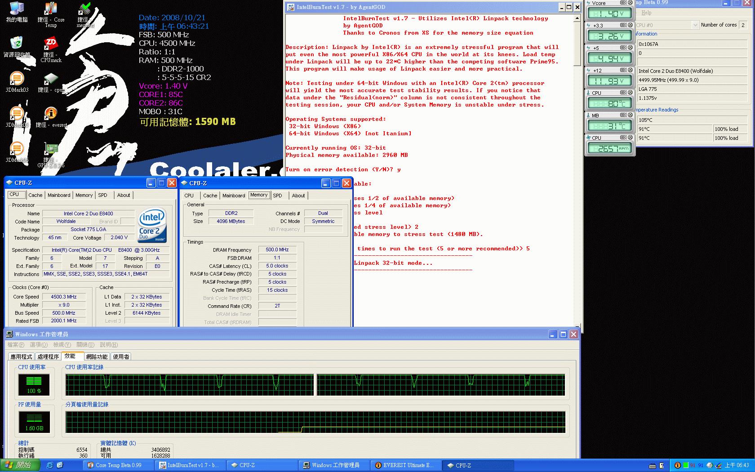The width and height of the screenshot is (755, 472).
Task: Open 檢視(V) menu in Task Manager
Action: (62, 345)
